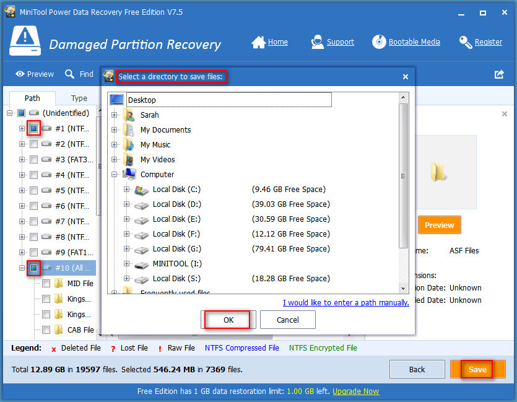Expand the My Documents node
The height and width of the screenshot is (402, 517).
pyautogui.click(x=114, y=129)
